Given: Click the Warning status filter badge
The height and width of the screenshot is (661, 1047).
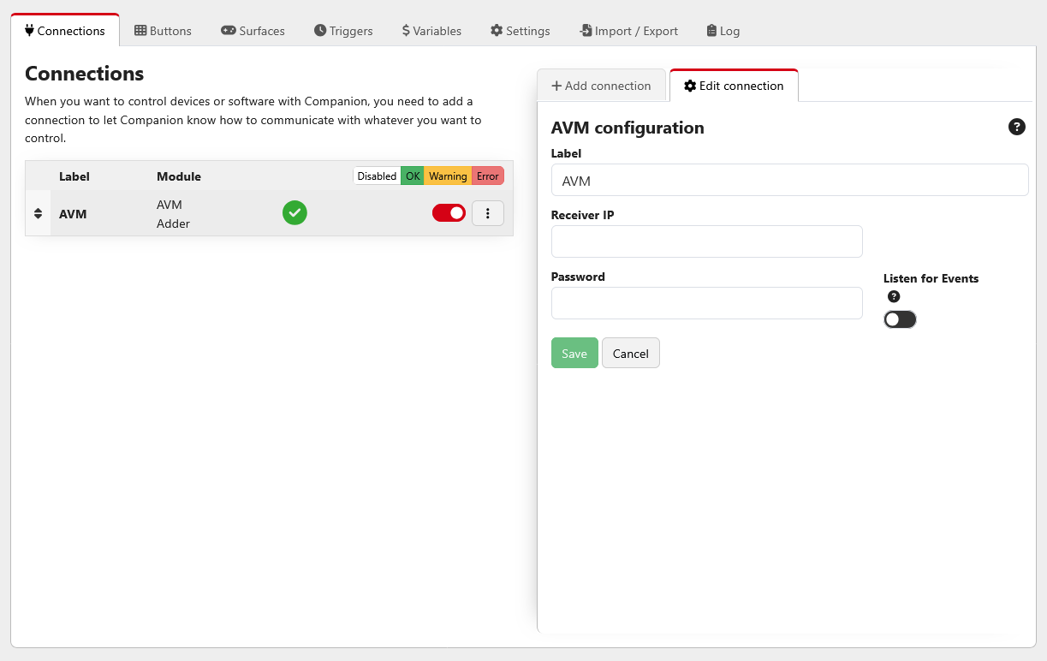Looking at the screenshot, I should (x=448, y=176).
